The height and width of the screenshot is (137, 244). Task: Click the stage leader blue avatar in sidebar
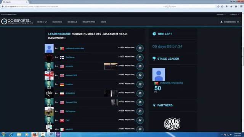pyautogui.click(x=159, y=75)
